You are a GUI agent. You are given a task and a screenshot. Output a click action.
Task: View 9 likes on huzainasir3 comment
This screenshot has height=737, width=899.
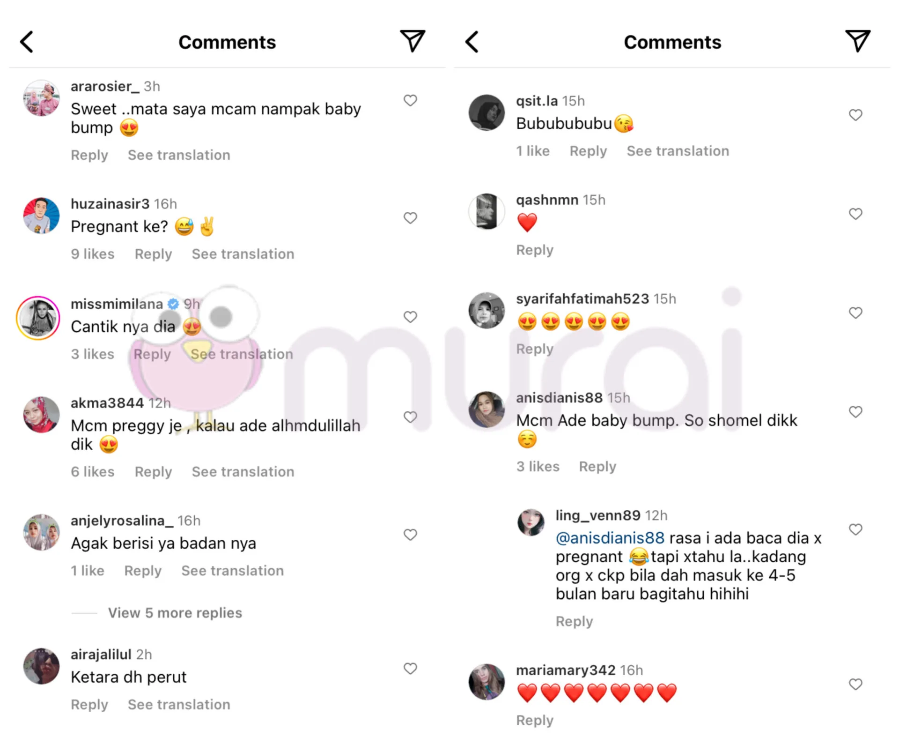point(93,254)
